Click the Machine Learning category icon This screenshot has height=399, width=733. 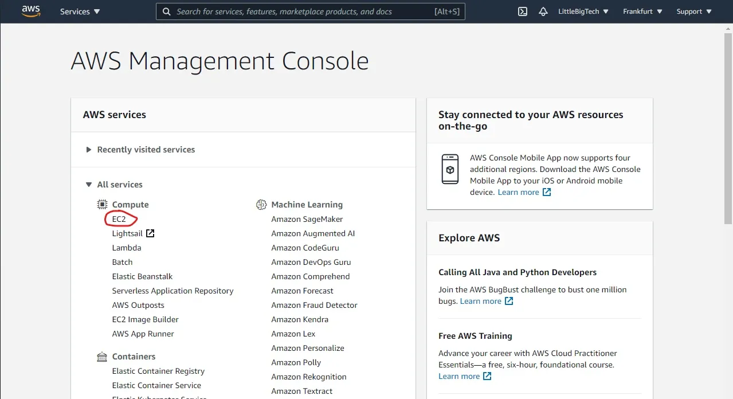261,205
